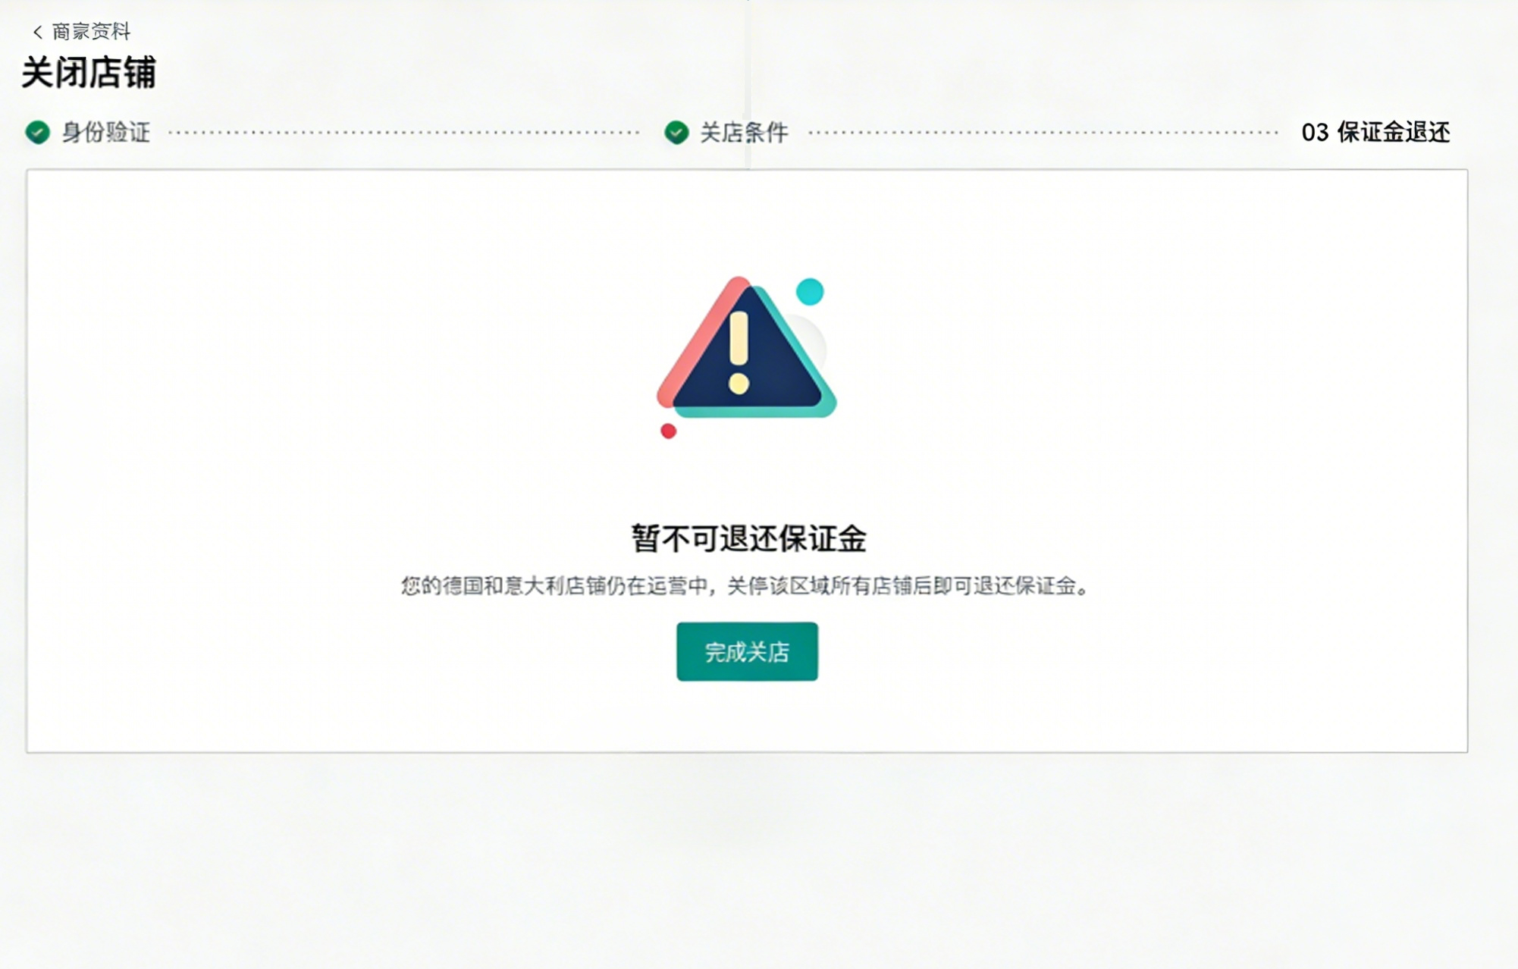Select the 身份验证 step label

point(105,133)
